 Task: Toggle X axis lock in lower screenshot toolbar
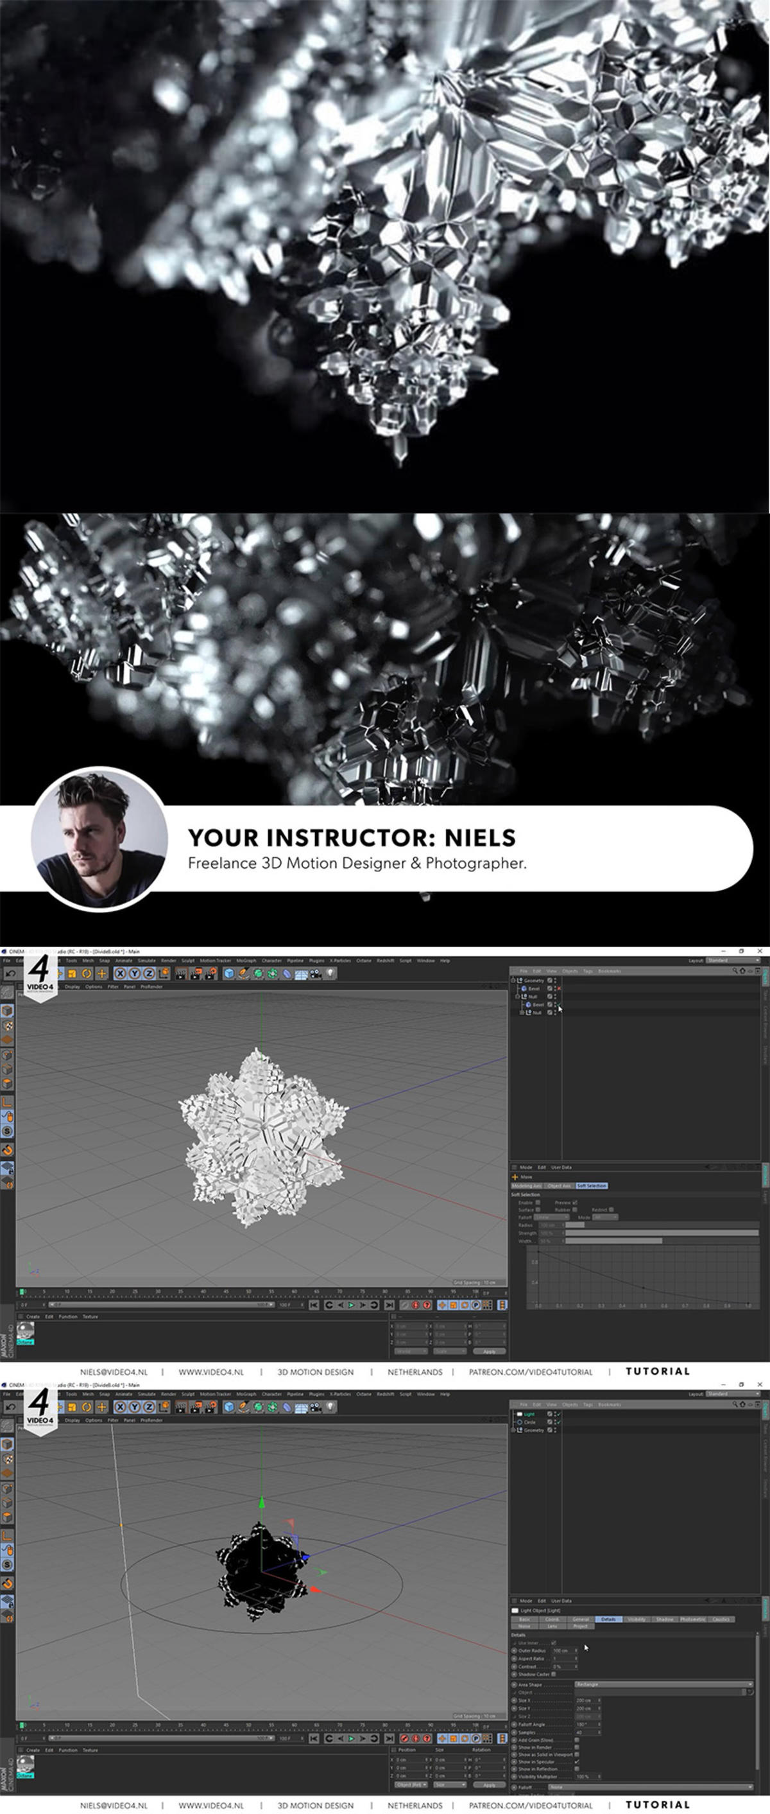[x=121, y=1407]
